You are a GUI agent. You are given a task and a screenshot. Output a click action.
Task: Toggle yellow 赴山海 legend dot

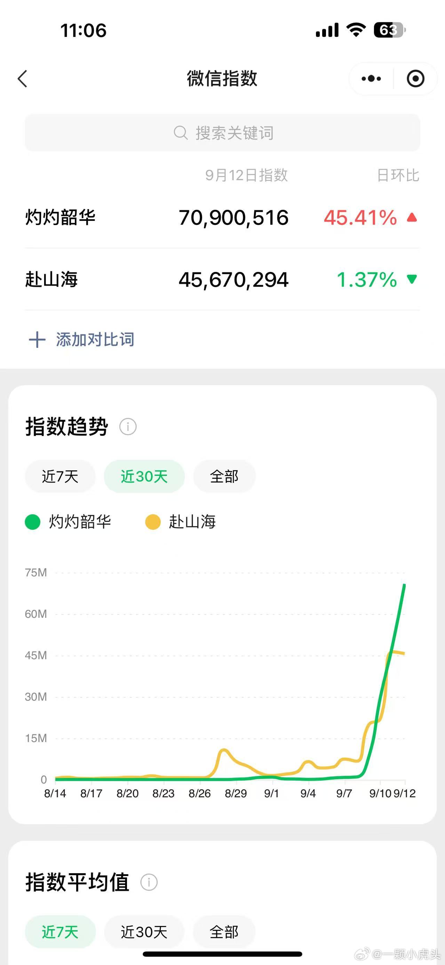pos(153,522)
